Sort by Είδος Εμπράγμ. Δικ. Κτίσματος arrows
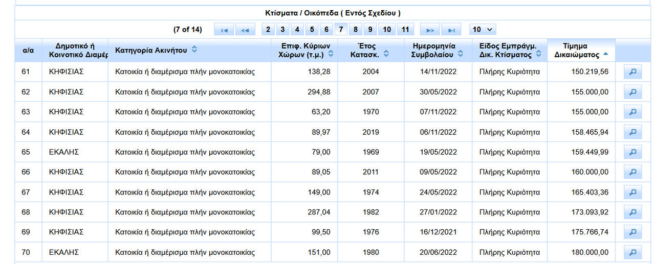This screenshot has height=264, width=655. (x=538, y=54)
